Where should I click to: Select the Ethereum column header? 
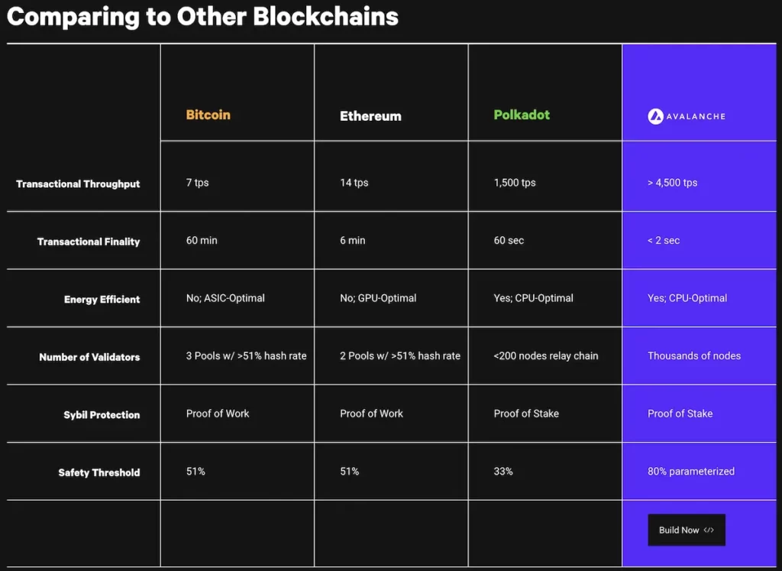(370, 115)
